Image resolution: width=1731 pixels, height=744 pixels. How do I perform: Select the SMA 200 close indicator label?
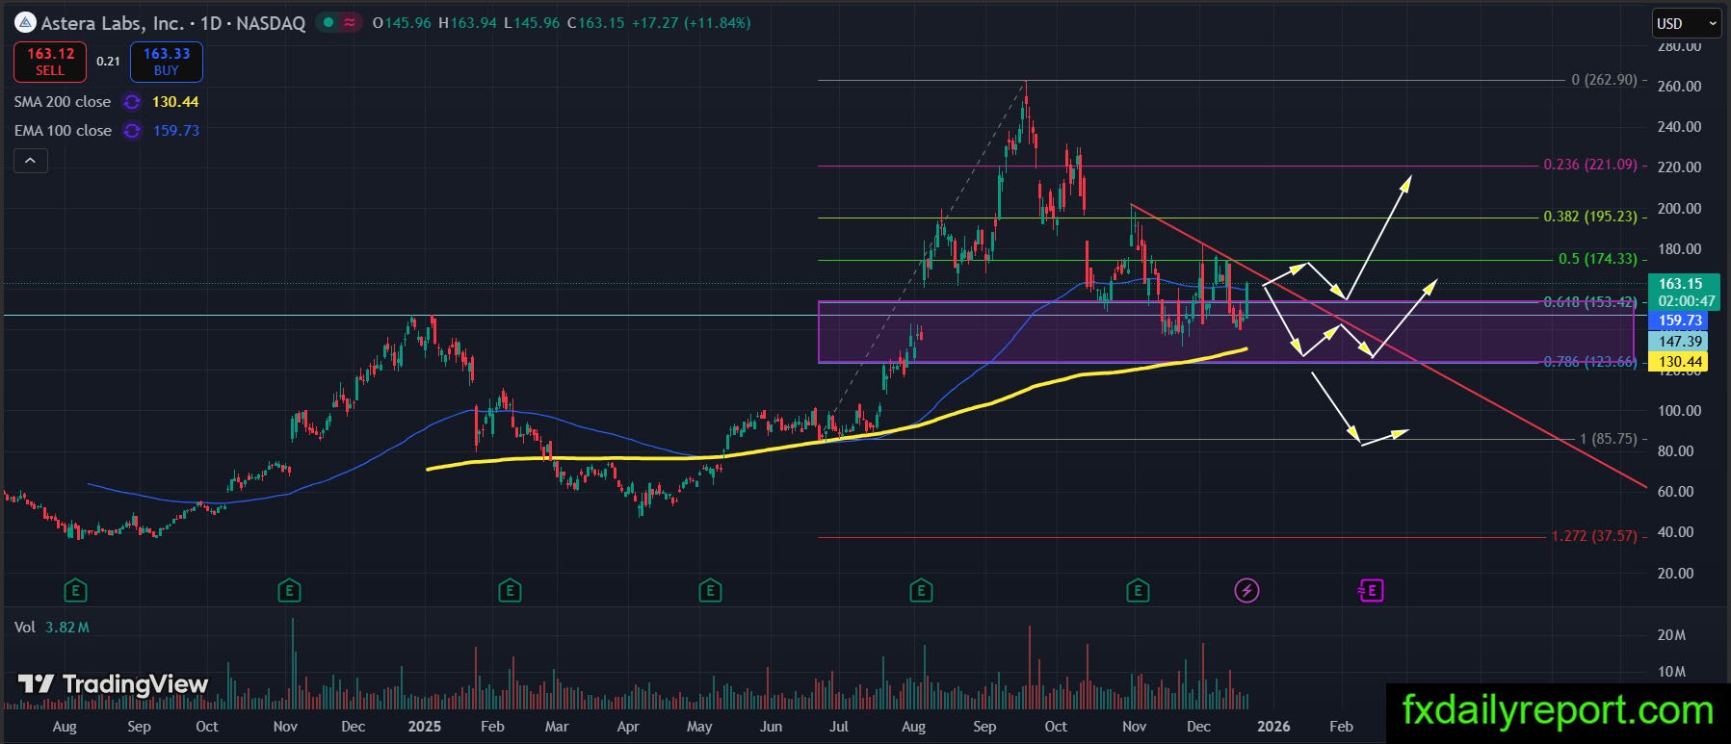point(63,102)
